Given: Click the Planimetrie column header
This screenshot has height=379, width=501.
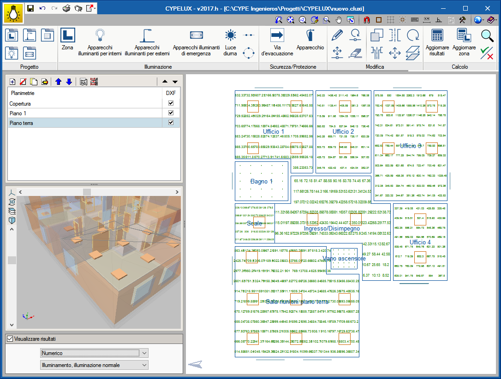Looking at the screenshot, I should pyautogui.click(x=85, y=93).
